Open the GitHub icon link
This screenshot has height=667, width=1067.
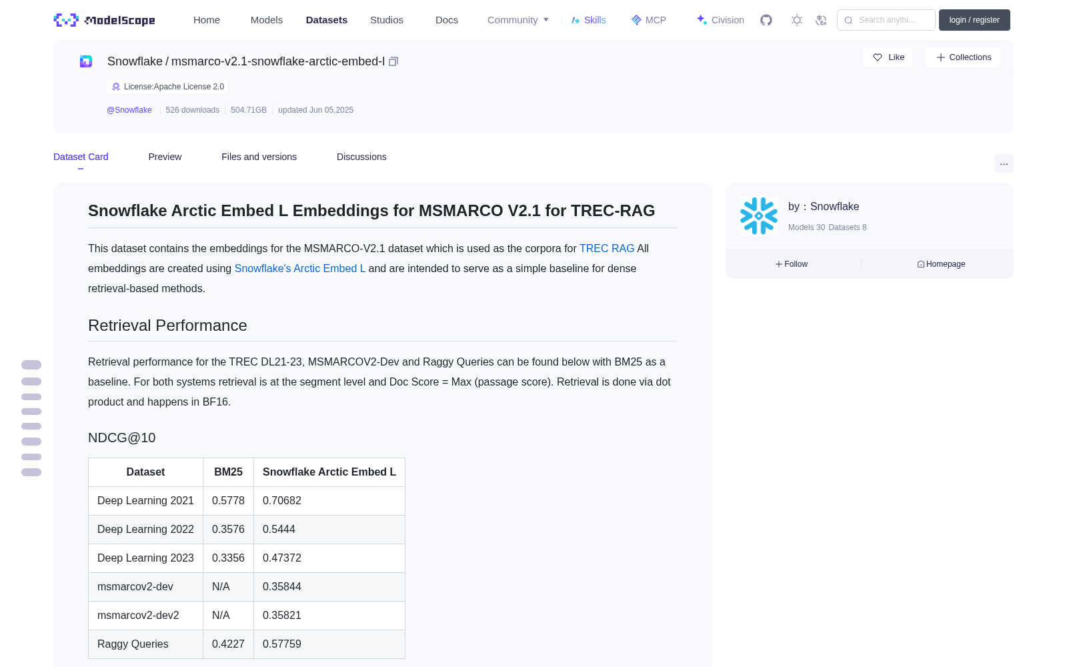click(x=766, y=20)
